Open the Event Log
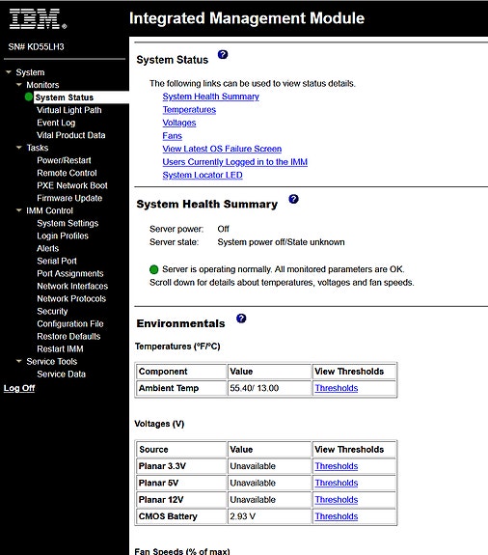 point(56,123)
